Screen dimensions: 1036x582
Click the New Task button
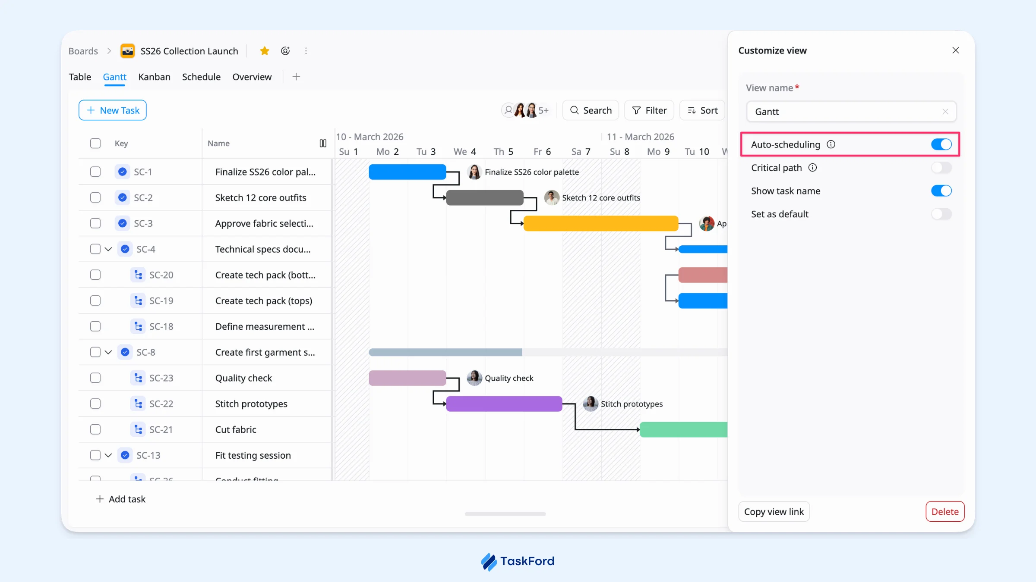pos(113,110)
